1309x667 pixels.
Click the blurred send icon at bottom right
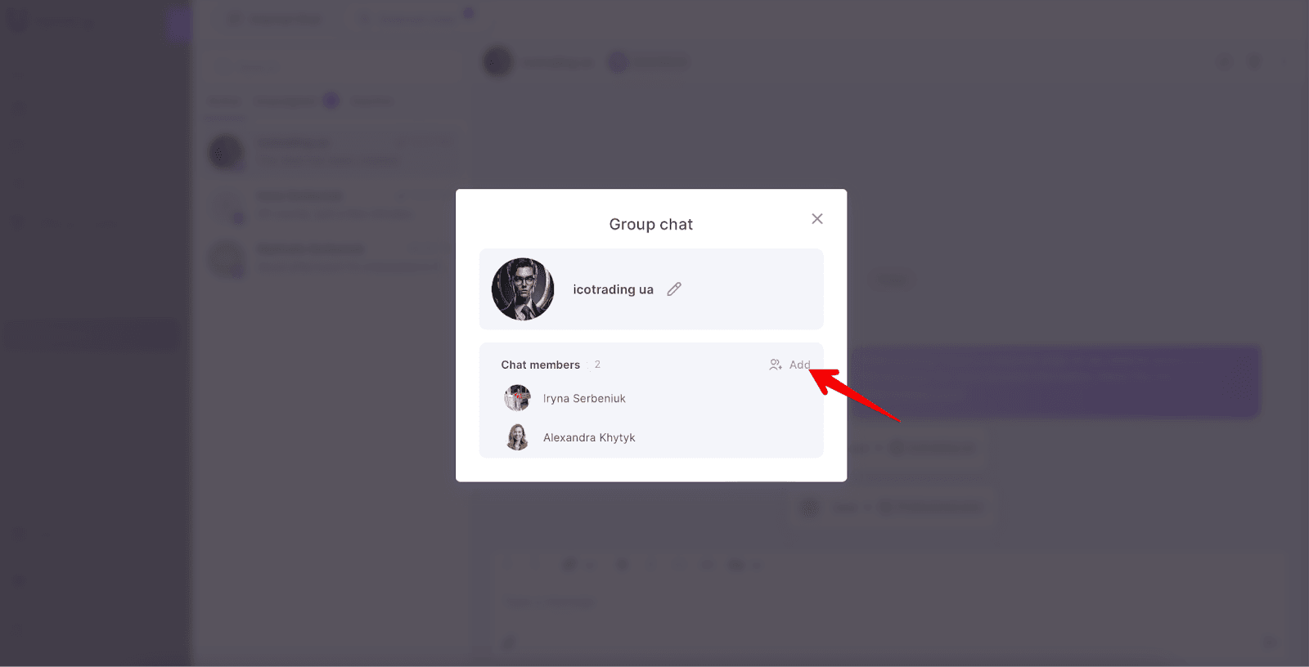pos(1269,642)
